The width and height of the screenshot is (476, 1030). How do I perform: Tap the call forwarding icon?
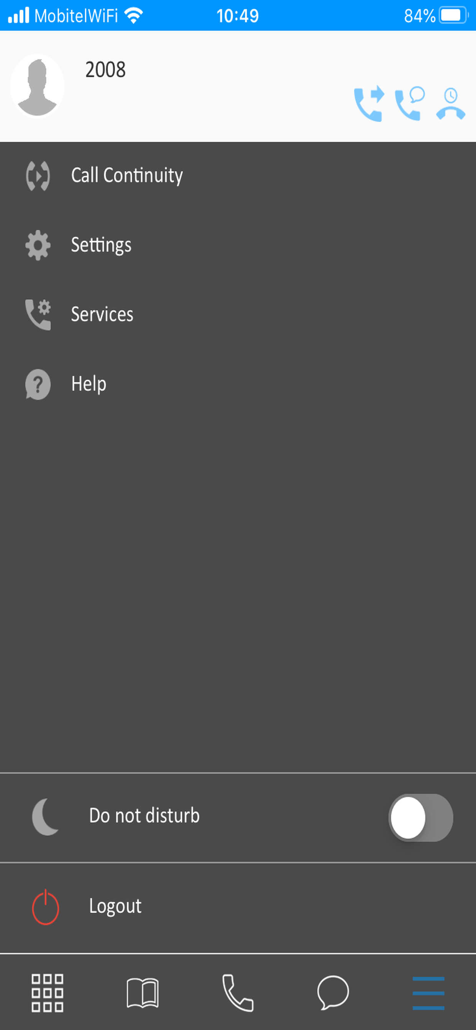coord(369,104)
